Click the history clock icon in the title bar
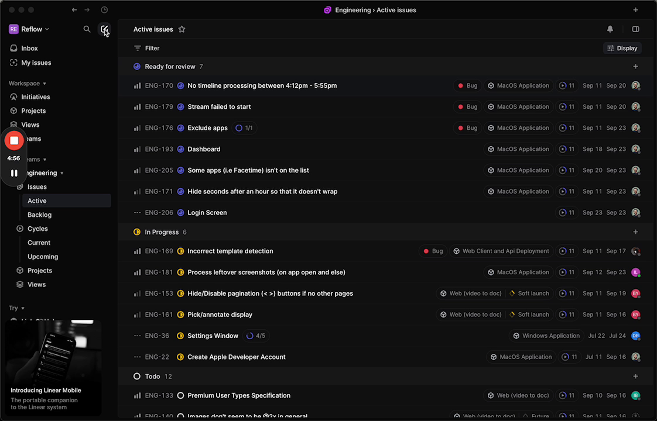This screenshot has height=421, width=657. click(x=104, y=10)
